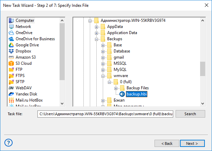The height and width of the screenshot is (151, 212).
Task: Select the Mail.ru HotBox icon
Action: click(x=11, y=100)
